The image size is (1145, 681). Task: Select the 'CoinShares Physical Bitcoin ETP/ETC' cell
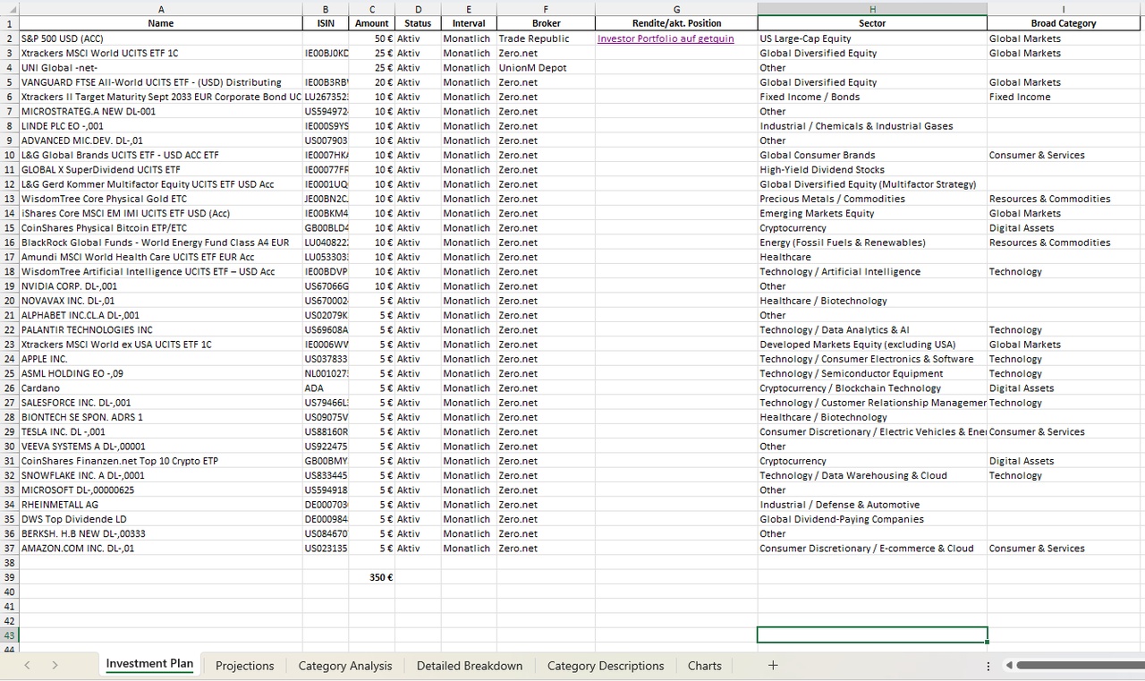tap(161, 228)
